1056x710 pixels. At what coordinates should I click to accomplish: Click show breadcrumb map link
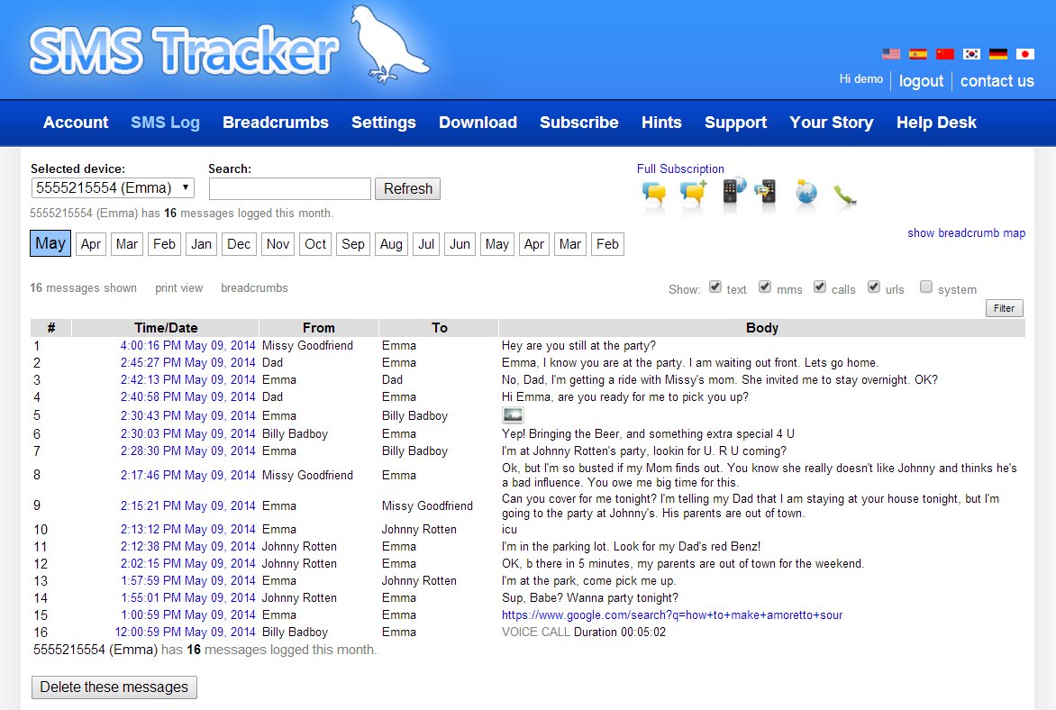[966, 233]
